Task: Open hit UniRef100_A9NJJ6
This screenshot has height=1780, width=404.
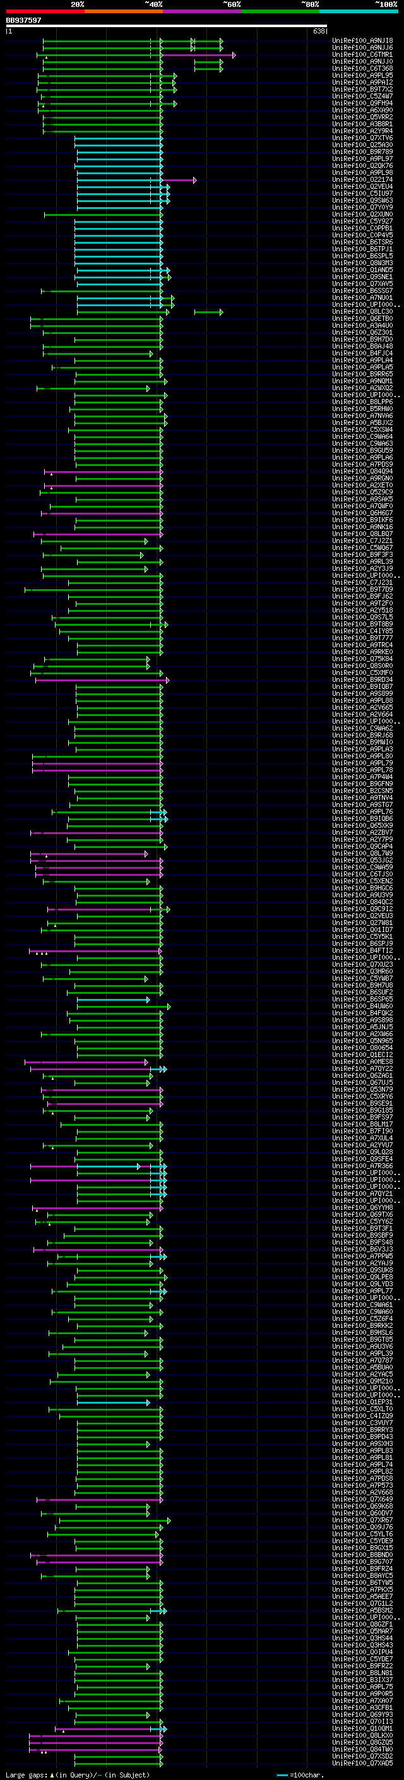Action: 362,48
